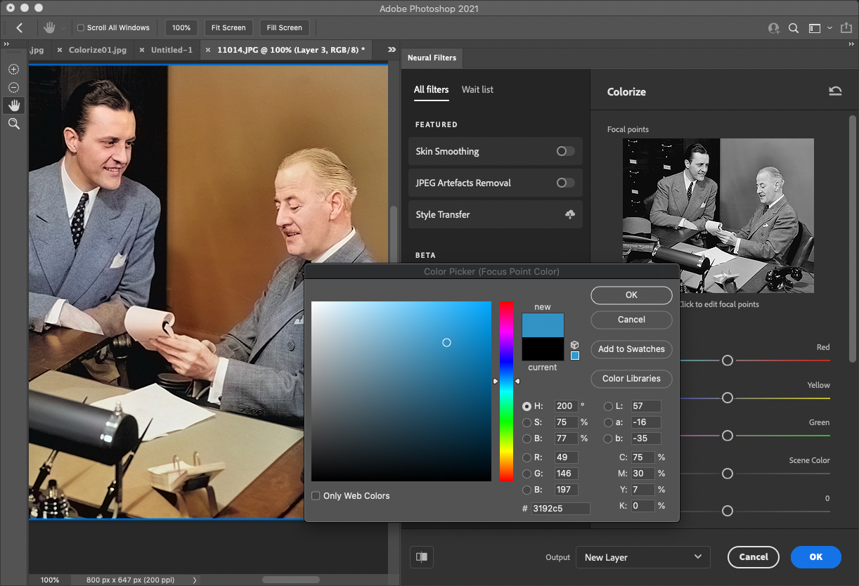Viewport: 859px width, 586px height.
Task: Switch to the Colorize01.jpg document tab
Action: tap(98, 50)
